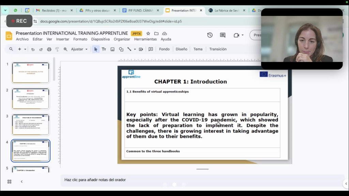Click the undo arrow in the toolbar
Screen dimensions: 349x196
[33, 49]
